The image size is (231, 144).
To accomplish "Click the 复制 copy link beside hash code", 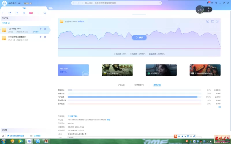I will click(108, 120).
